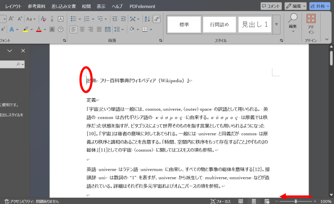The height and width of the screenshot is (204, 334).
Task: Click the justify text alignment icon
Action: coord(100,29)
